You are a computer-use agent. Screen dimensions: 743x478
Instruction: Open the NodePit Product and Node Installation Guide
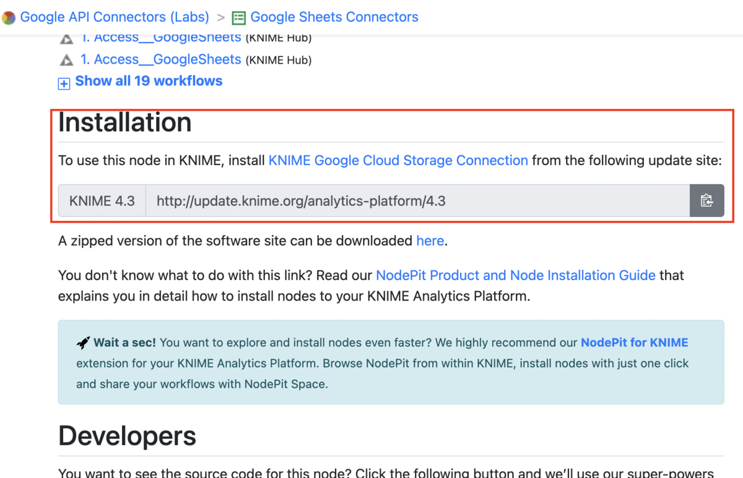516,275
